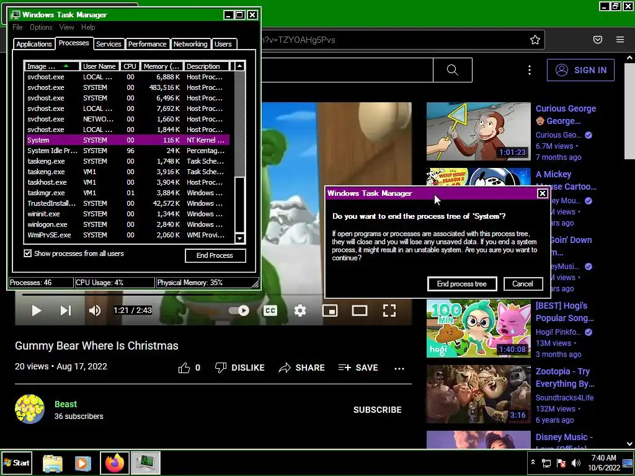Open the Hogi's Popular Songs thumbnail
This screenshot has width=635, height=476.
478,328
